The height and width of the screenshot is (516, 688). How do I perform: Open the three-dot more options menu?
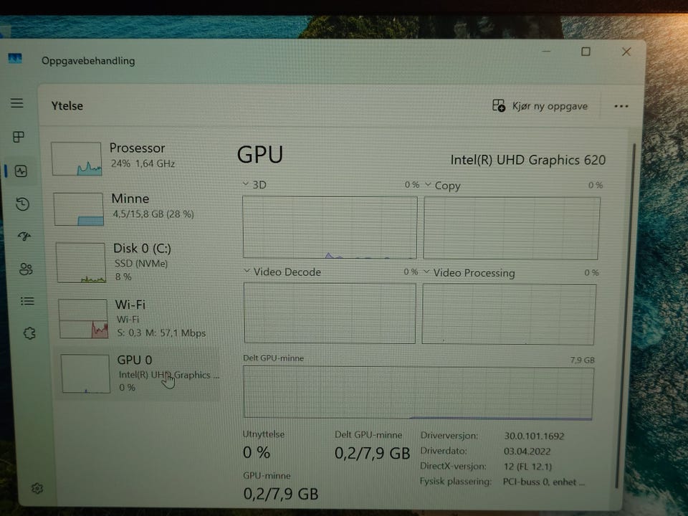[621, 106]
